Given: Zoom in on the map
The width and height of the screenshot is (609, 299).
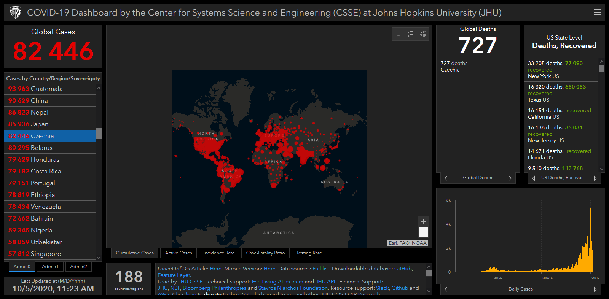Looking at the screenshot, I should [x=423, y=222].
